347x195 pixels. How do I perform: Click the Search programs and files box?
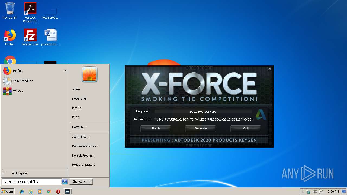point(32,182)
